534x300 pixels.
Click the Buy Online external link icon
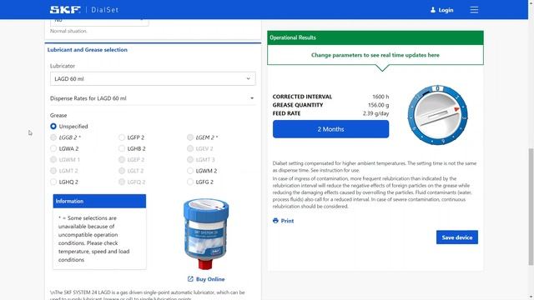[x=190, y=279]
